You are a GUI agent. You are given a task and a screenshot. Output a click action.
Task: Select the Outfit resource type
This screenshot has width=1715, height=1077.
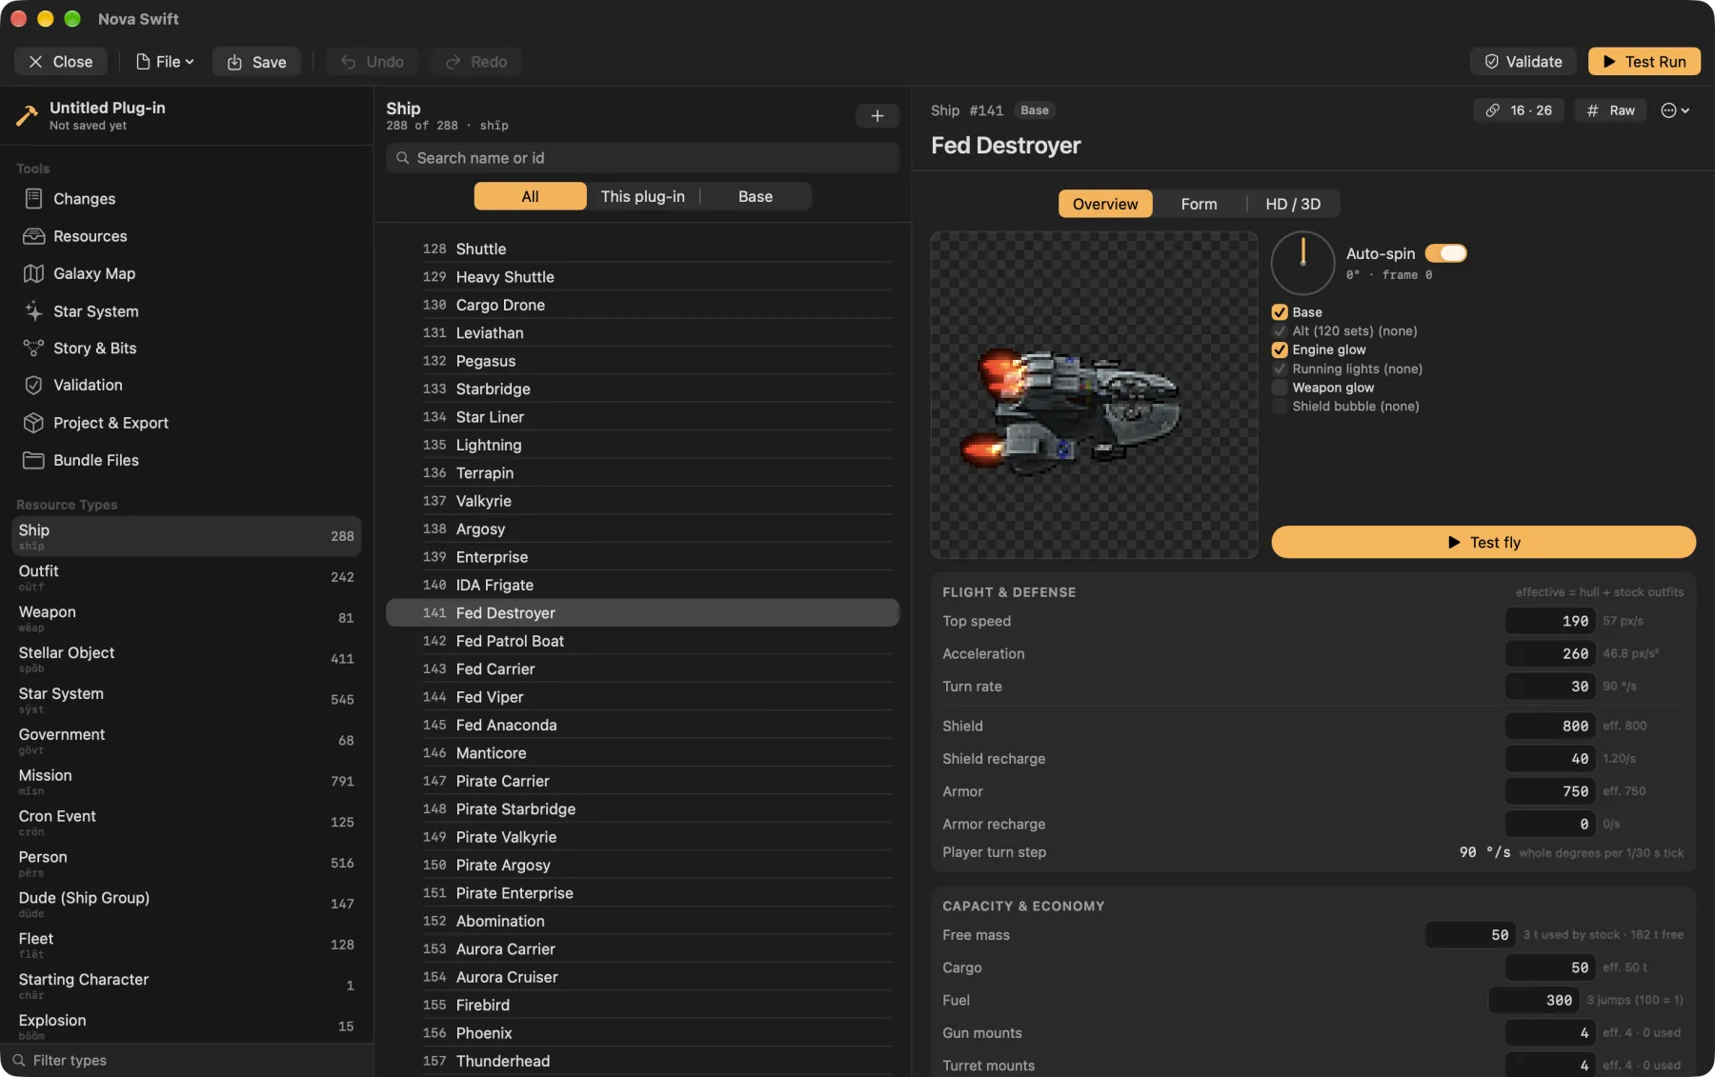tap(186, 577)
